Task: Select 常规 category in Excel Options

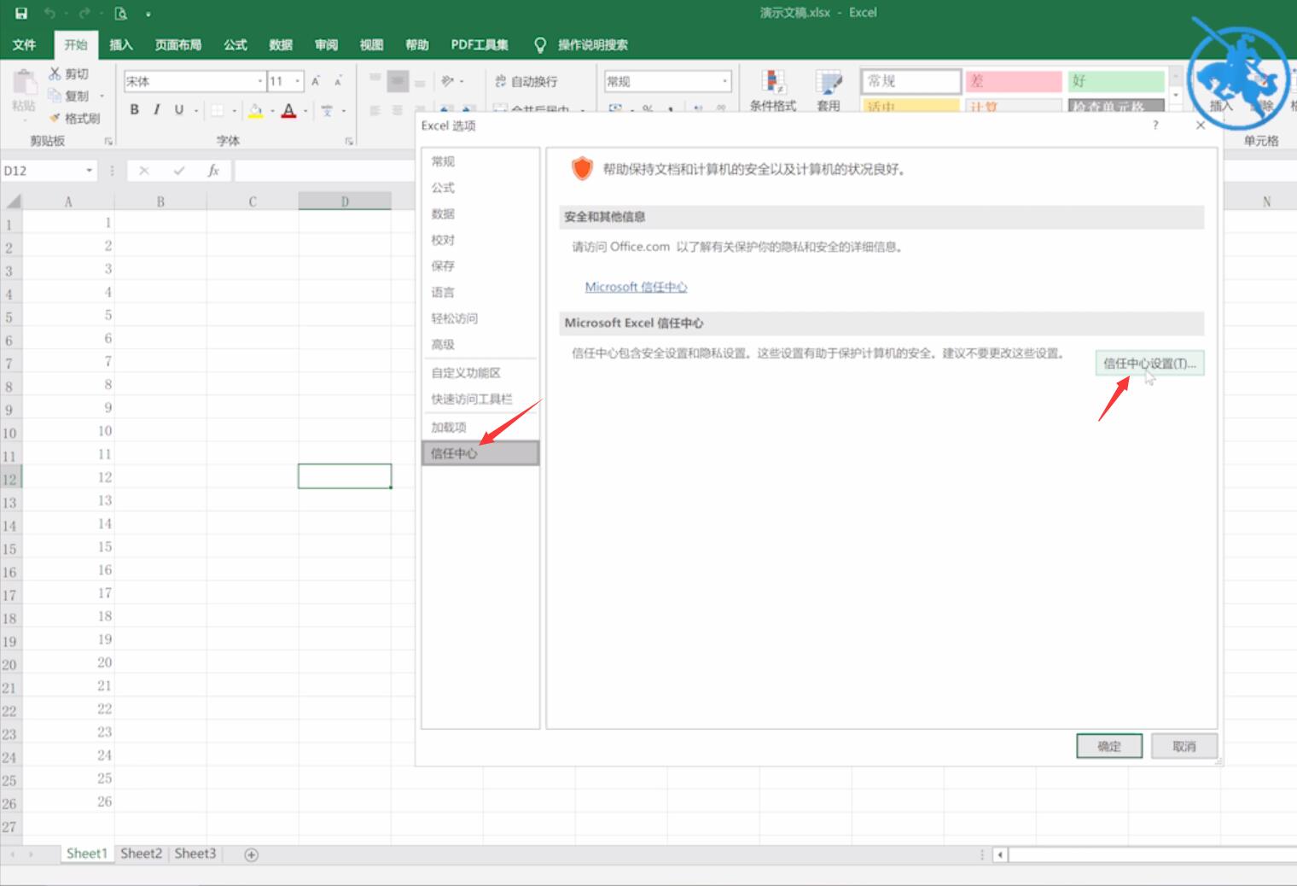Action: pos(480,161)
